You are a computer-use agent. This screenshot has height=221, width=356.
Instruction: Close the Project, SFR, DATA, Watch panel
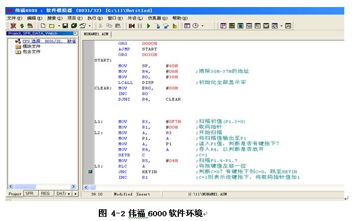pyautogui.click(x=75, y=34)
